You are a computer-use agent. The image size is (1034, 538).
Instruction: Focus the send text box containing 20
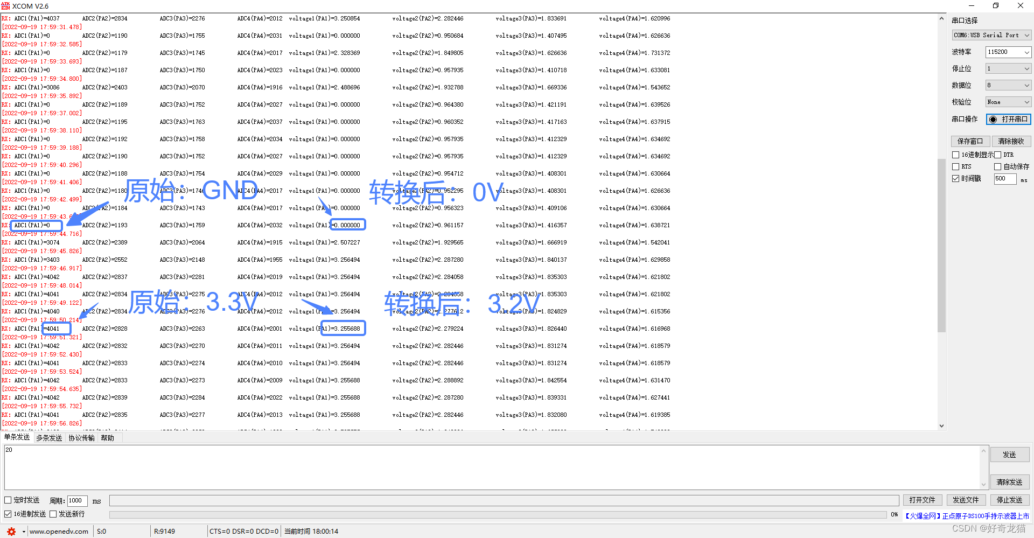tap(492, 467)
